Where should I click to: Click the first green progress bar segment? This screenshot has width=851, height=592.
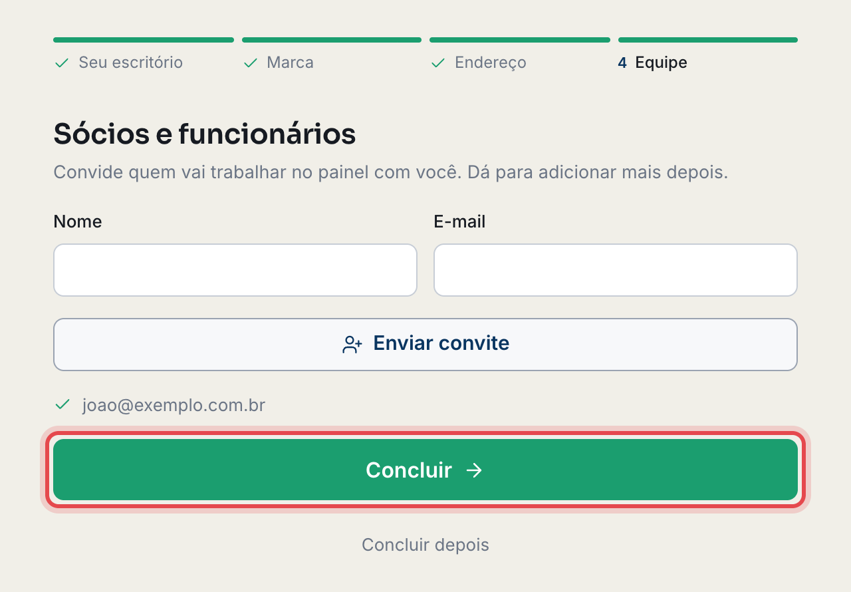click(144, 40)
